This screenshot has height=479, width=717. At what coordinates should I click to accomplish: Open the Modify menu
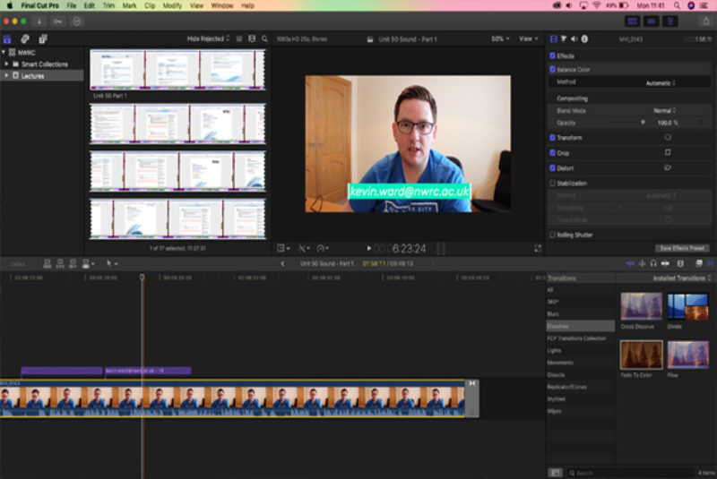tap(172, 5)
